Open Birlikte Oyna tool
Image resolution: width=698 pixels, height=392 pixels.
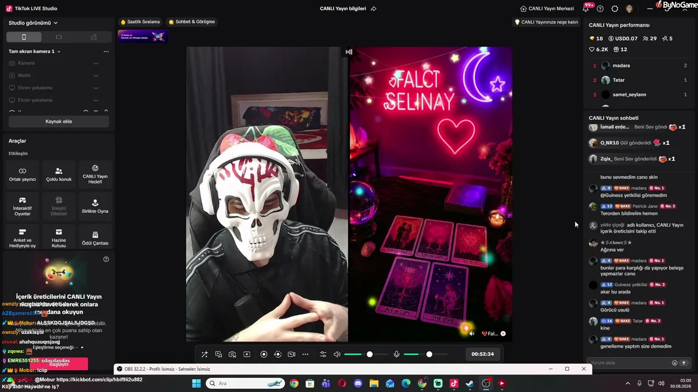tap(95, 206)
